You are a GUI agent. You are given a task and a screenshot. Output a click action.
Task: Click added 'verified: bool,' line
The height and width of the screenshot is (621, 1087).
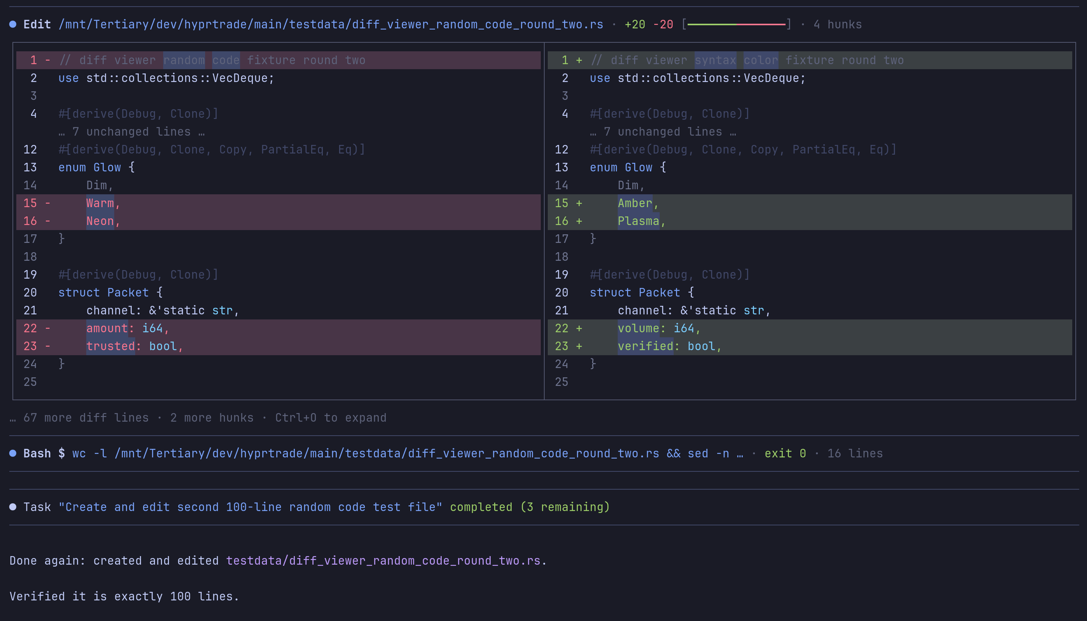(x=810, y=346)
